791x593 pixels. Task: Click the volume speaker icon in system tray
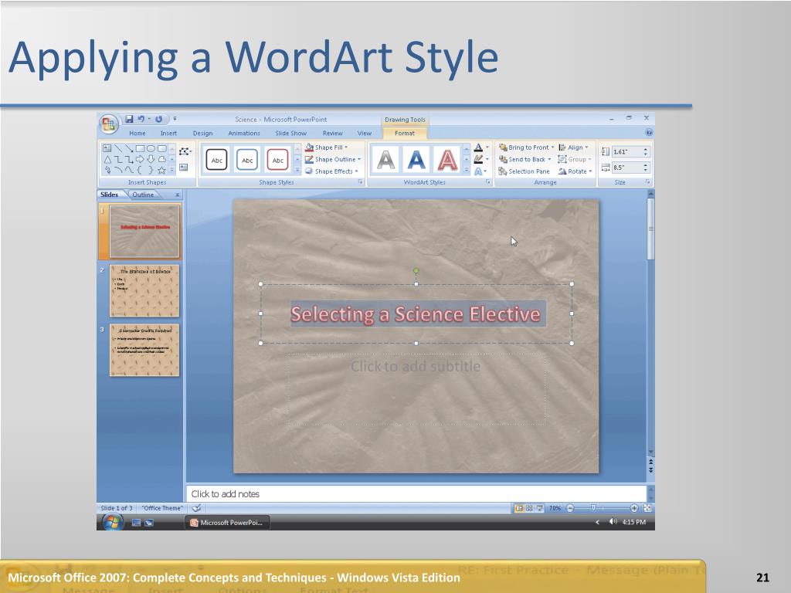[613, 522]
